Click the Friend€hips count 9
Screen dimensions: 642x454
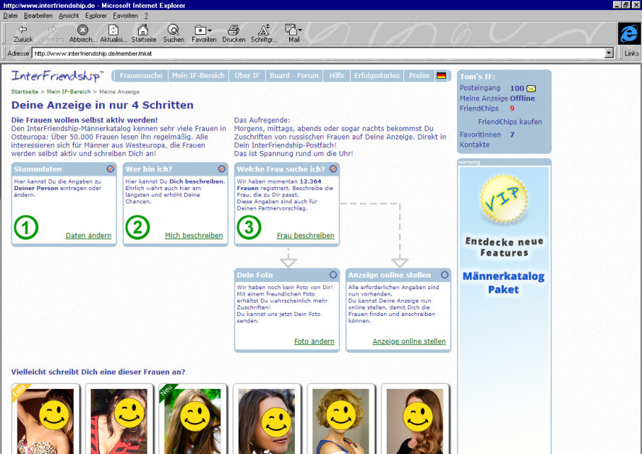coord(512,108)
